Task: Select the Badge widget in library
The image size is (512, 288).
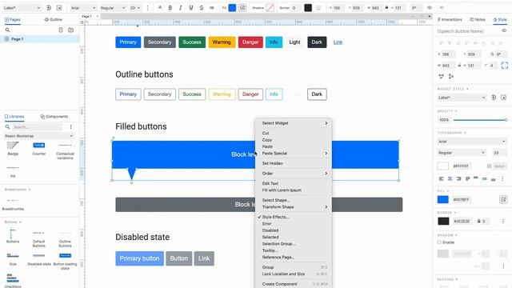Action: click(13, 148)
